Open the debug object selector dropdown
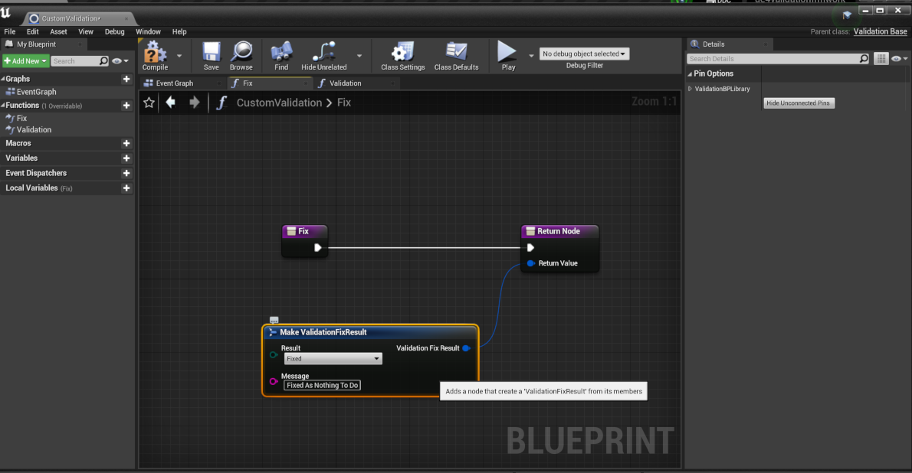 pyautogui.click(x=584, y=54)
